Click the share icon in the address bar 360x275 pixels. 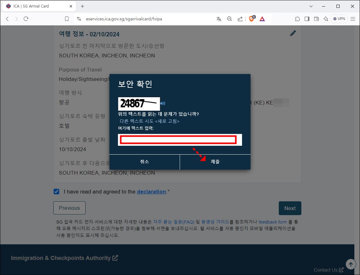click(x=240, y=19)
